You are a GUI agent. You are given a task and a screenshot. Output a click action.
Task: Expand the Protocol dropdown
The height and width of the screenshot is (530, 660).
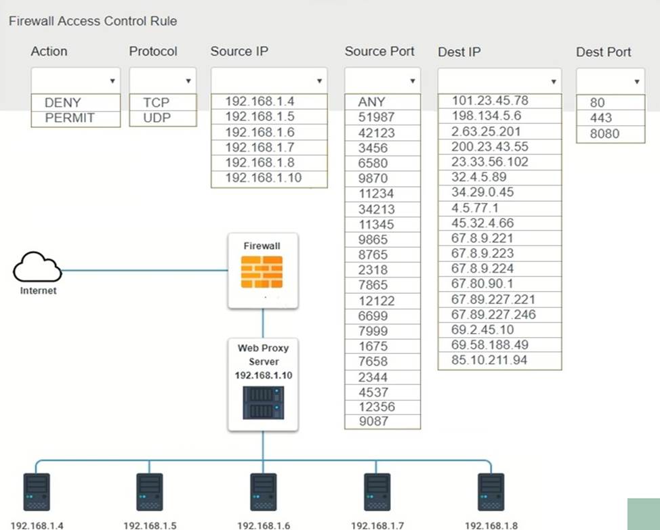tap(163, 81)
